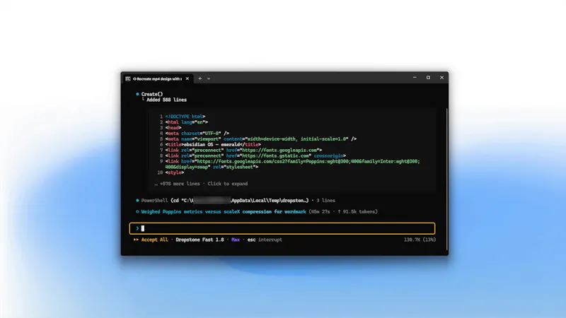Close the 'Recreate mp4 design' tab
The height and width of the screenshot is (318, 566).
187,78
